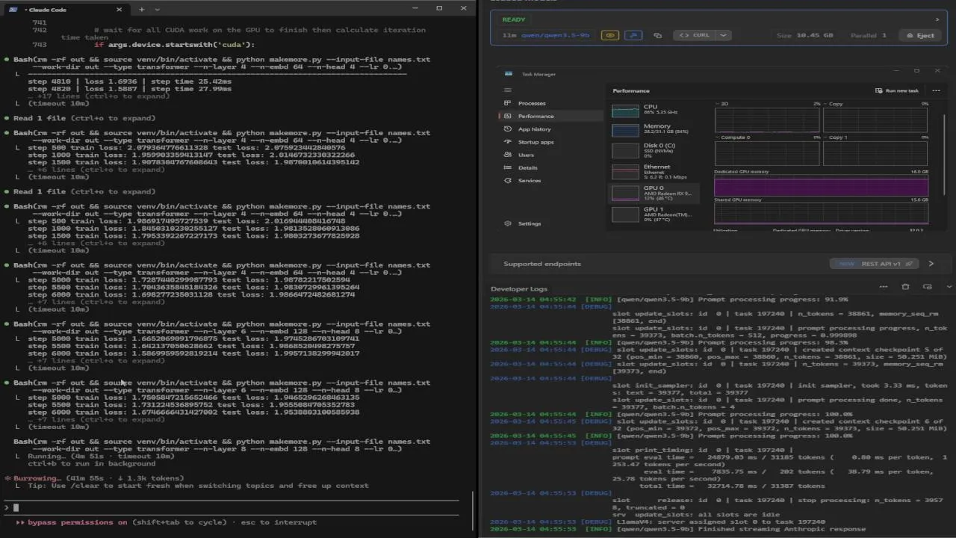This screenshot has height=538, width=956.
Task: Click the Performance heading in Task Manager
Action: (631, 91)
